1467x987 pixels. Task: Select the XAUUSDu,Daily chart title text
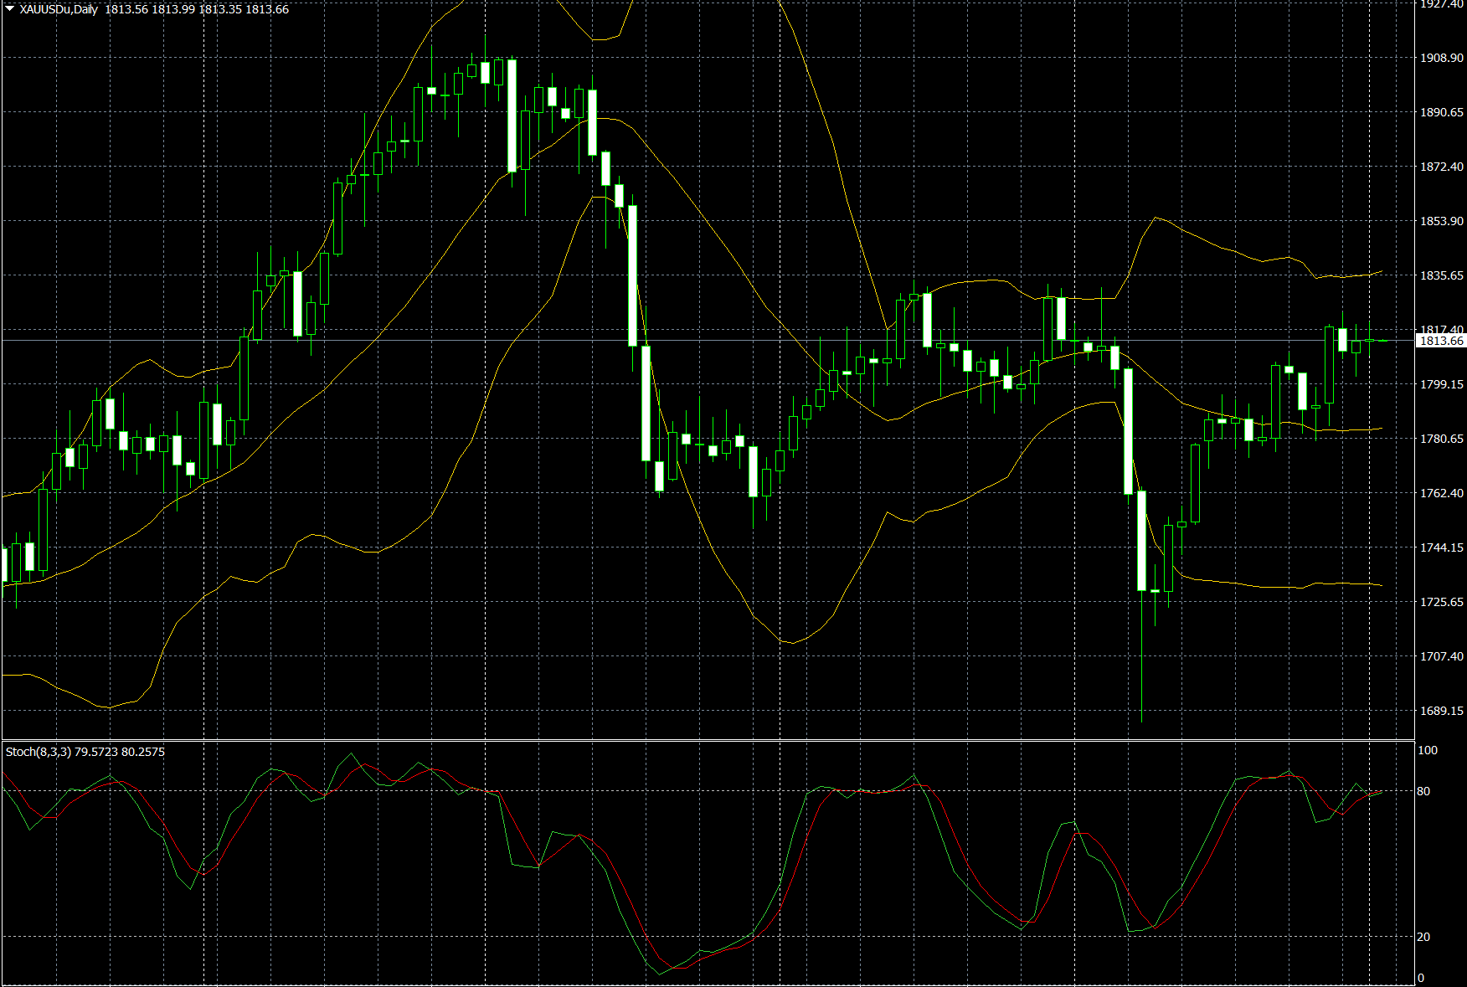59,9
